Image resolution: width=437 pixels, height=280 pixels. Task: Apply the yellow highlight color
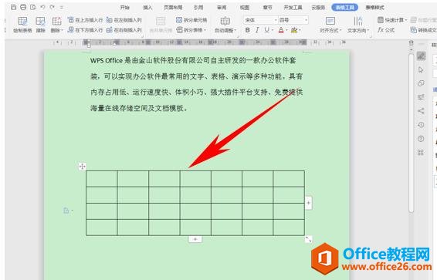point(293,30)
